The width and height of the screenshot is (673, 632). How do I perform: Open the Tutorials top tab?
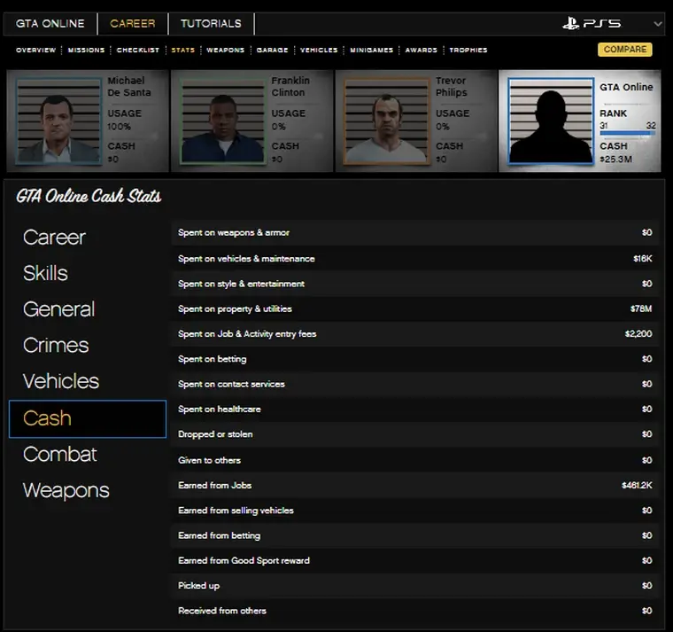click(211, 24)
